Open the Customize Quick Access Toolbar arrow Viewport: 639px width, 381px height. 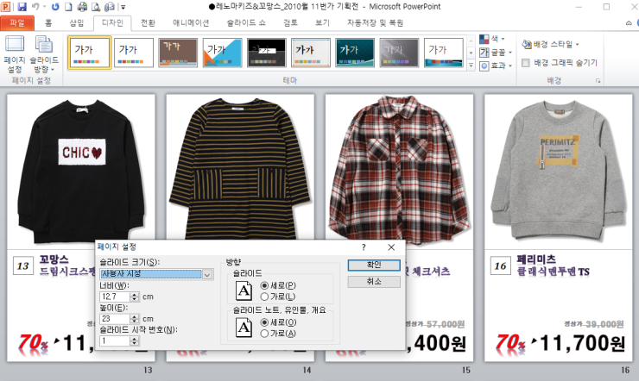click(123, 7)
